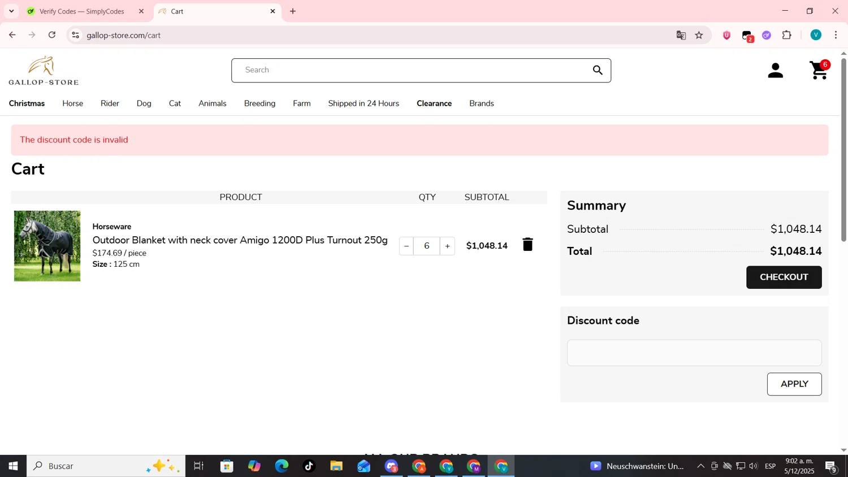
Task: Open a new browser tab
Action: [x=293, y=11]
